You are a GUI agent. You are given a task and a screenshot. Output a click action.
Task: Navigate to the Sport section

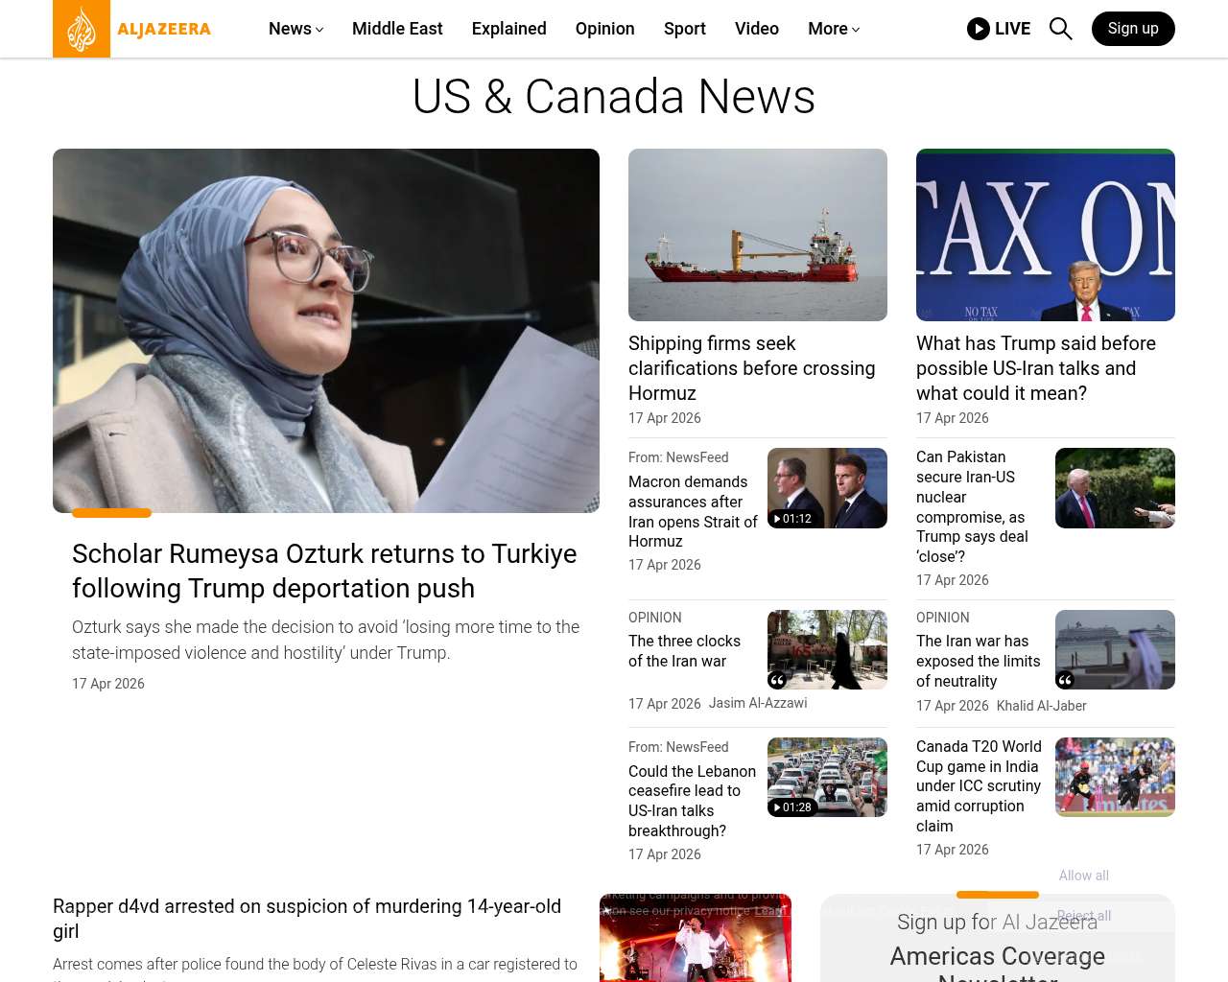(685, 29)
